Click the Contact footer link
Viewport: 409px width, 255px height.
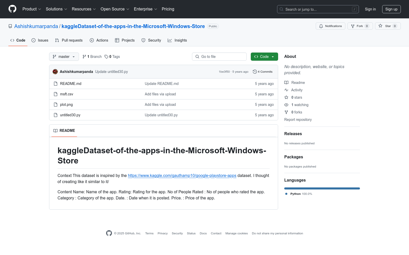(216, 233)
